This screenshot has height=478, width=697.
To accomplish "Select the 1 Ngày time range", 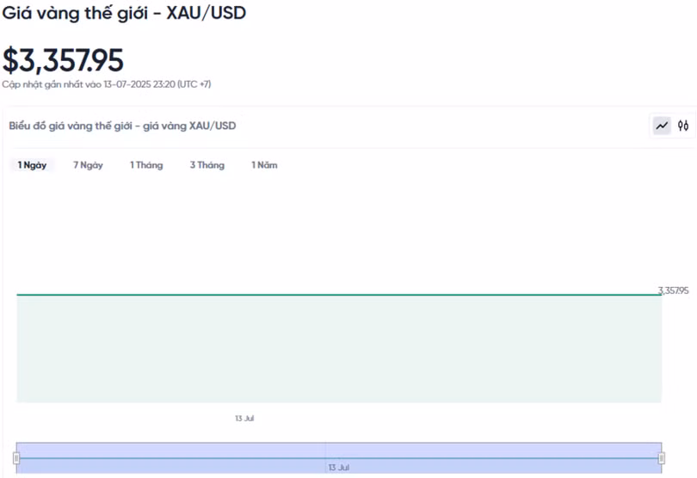I will click(33, 165).
